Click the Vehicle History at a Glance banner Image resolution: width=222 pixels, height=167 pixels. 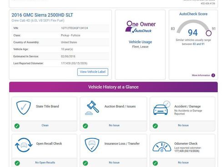click(x=113, y=87)
